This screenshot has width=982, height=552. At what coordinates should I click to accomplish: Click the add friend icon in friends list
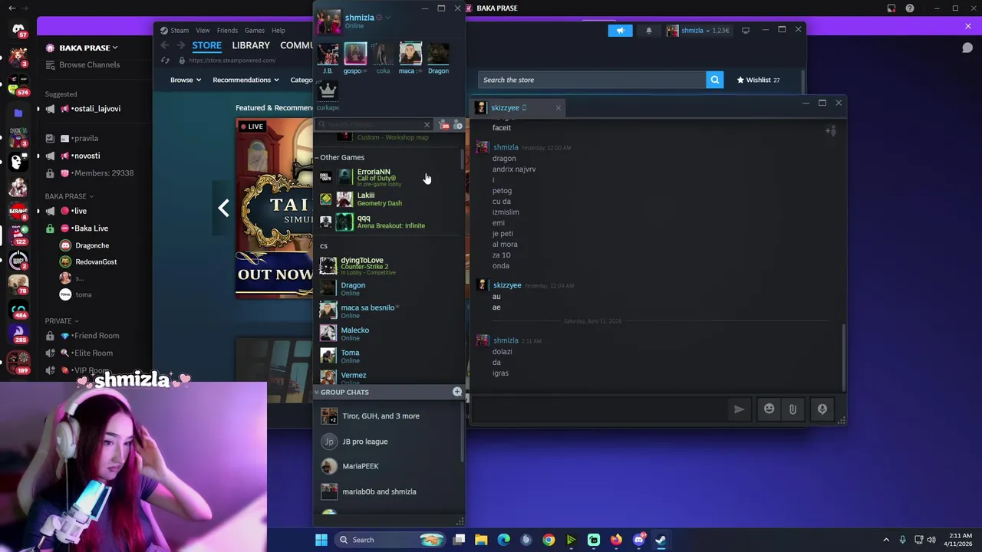pos(458,124)
